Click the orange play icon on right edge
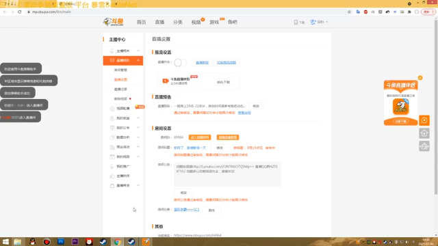The height and width of the screenshot is (246, 438). (424, 120)
